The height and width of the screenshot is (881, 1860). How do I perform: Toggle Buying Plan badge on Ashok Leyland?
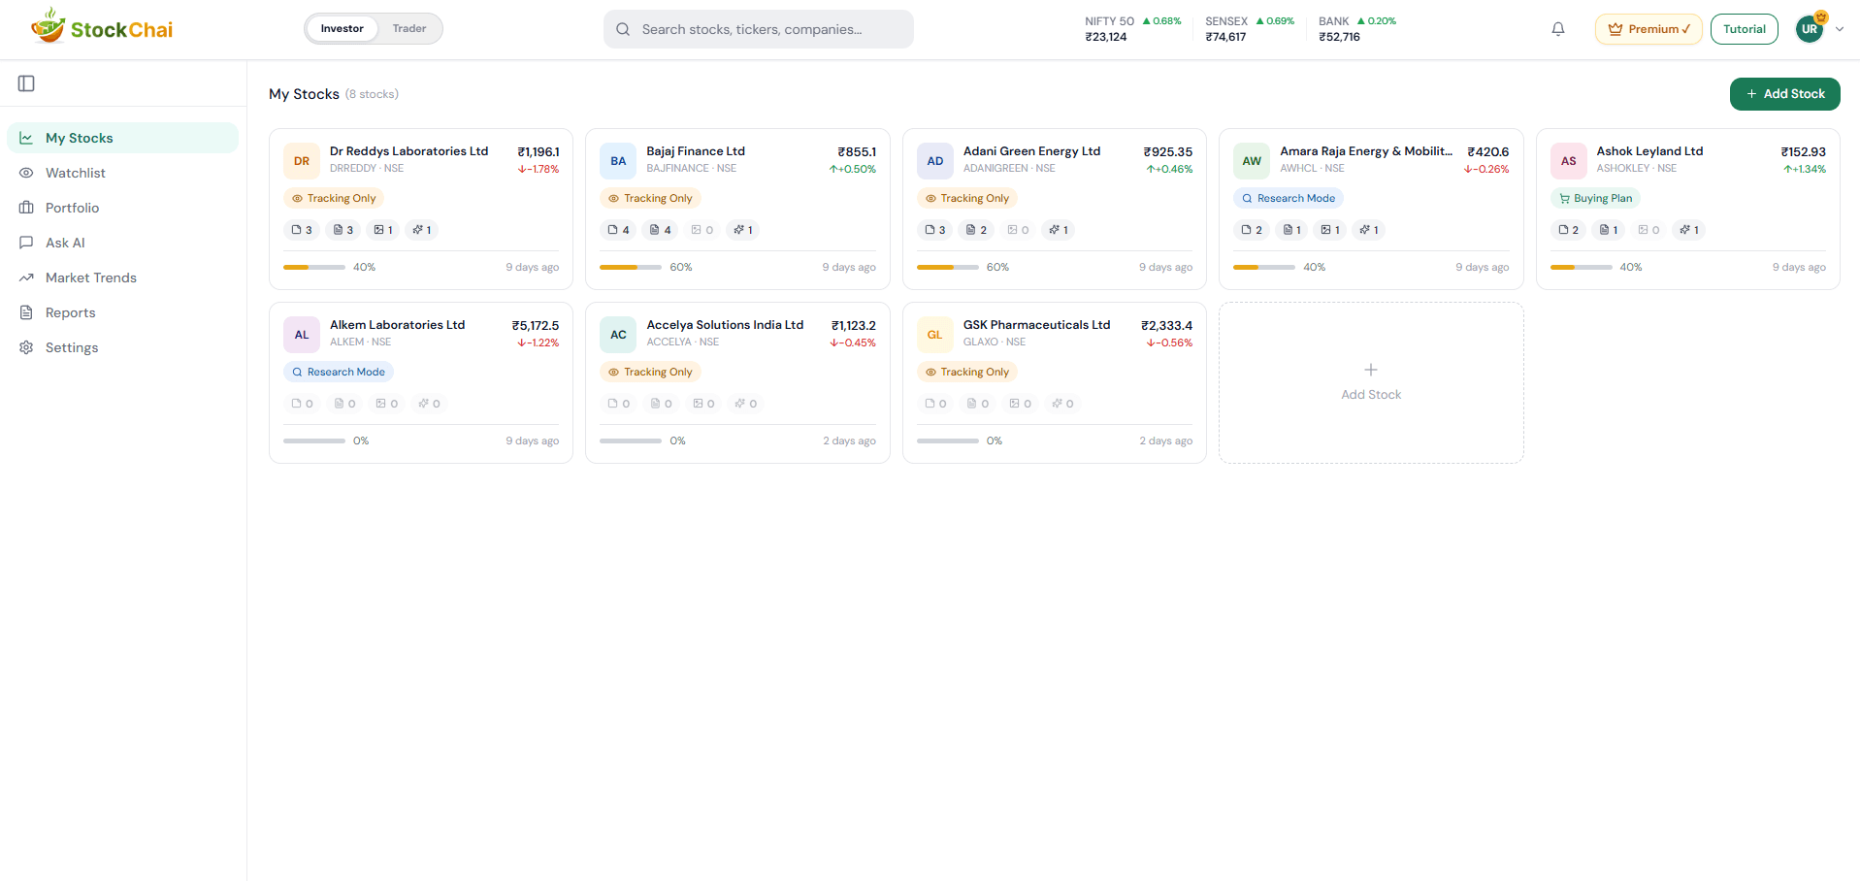1595,198
